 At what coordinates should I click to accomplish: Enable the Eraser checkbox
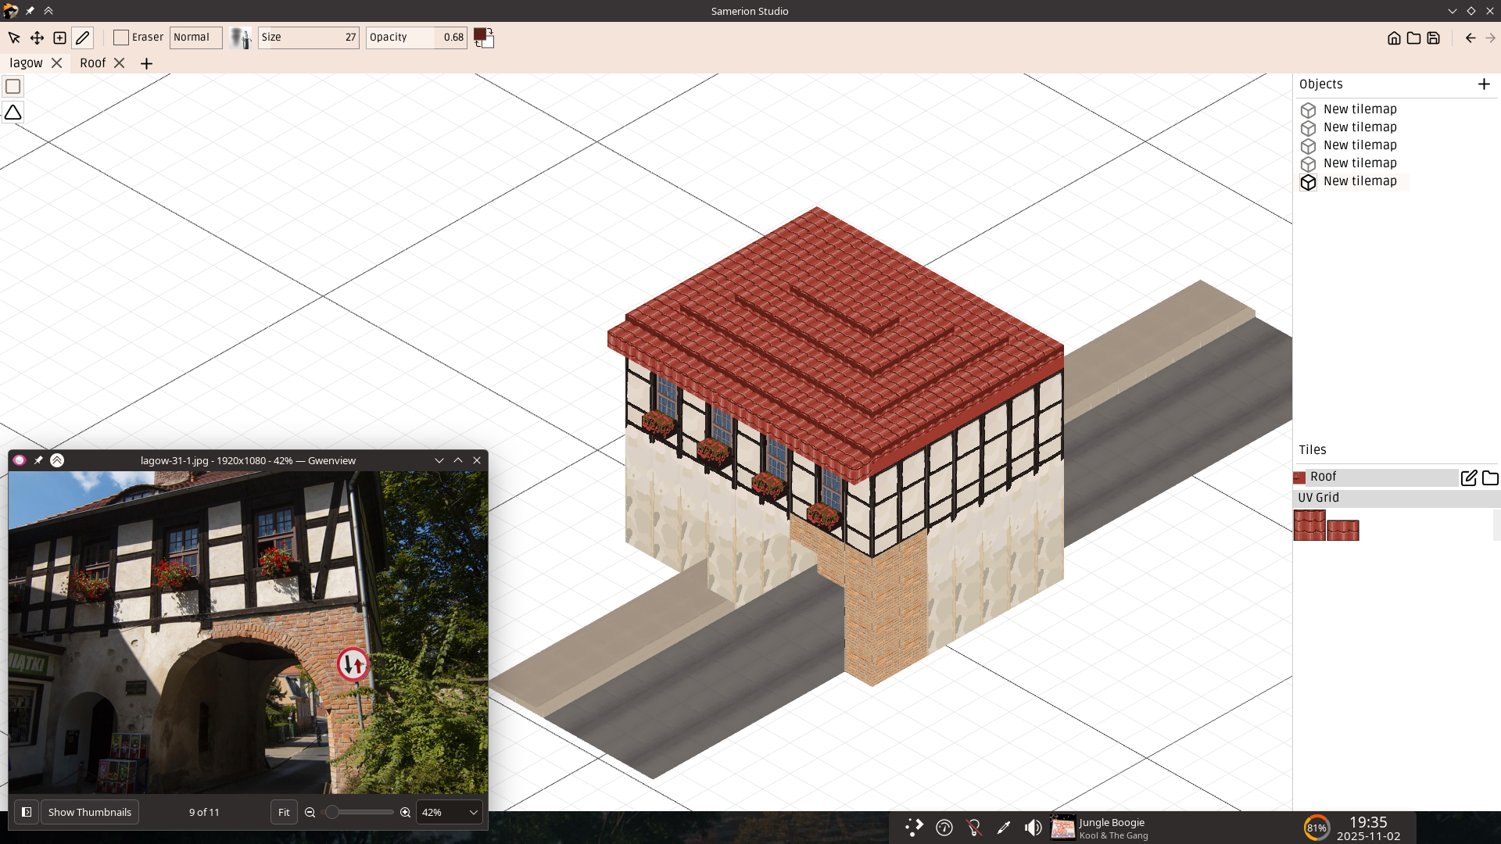(121, 38)
